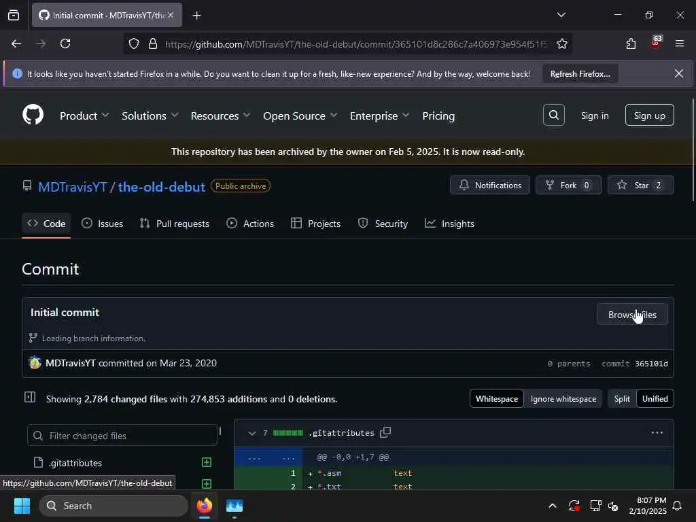Expand the Enterprise menu
Screen dimensions: 696x522
pyautogui.click(x=379, y=116)
